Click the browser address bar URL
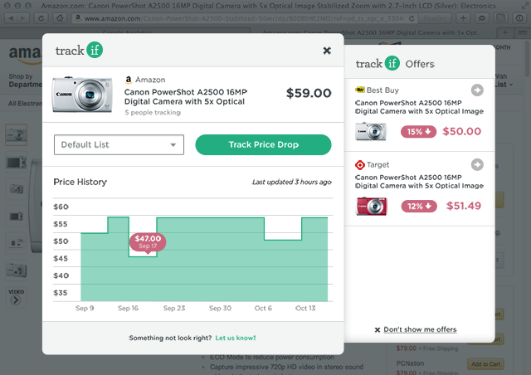 click(x=244, y=18)
